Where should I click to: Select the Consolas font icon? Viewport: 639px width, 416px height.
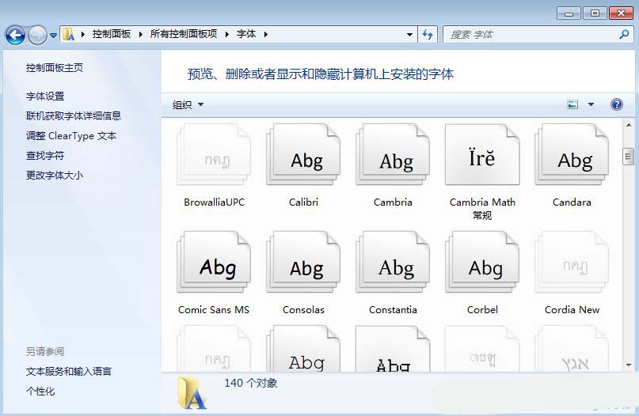(303, 262)
